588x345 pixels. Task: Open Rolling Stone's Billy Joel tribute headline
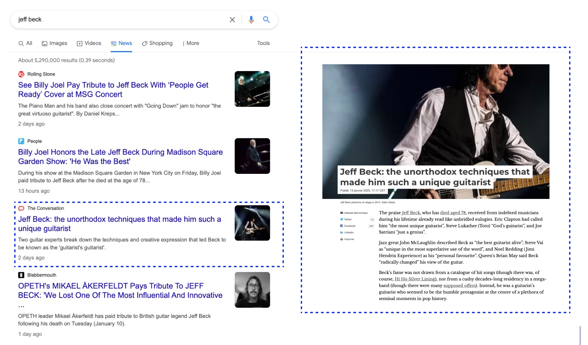point(113,90)
